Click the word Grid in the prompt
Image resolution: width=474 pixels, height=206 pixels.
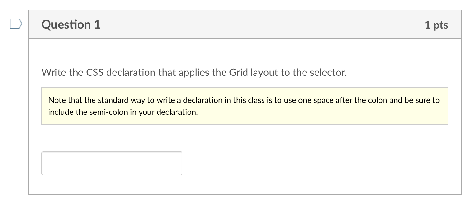click(x=239, y=73)
